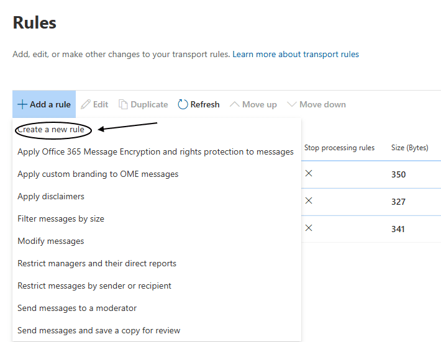
Task: Choose Send messages and save a copy for review
Action: tap(99, 330)
